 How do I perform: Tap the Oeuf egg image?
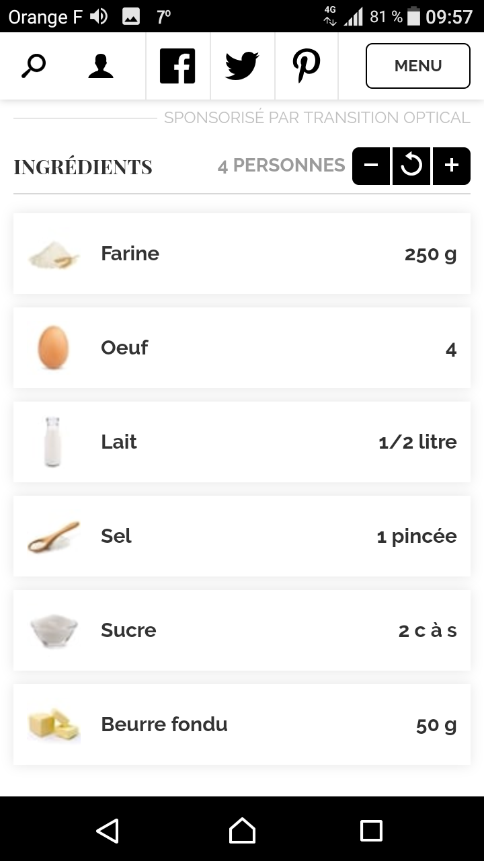point(54,348)
